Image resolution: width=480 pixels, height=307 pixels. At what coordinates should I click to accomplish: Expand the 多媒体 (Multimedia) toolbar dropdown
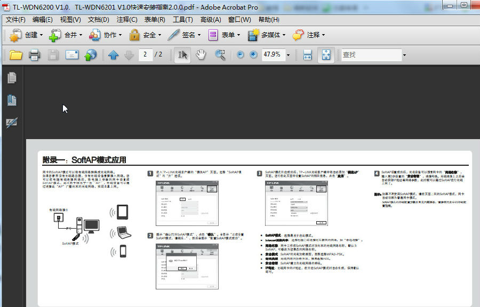[284, 35]
